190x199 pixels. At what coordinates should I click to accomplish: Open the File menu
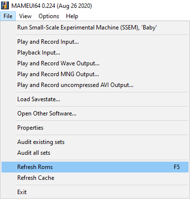tap(8, 16)
